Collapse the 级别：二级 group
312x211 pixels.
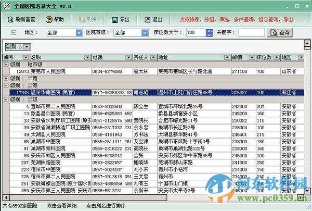[6, 100]
